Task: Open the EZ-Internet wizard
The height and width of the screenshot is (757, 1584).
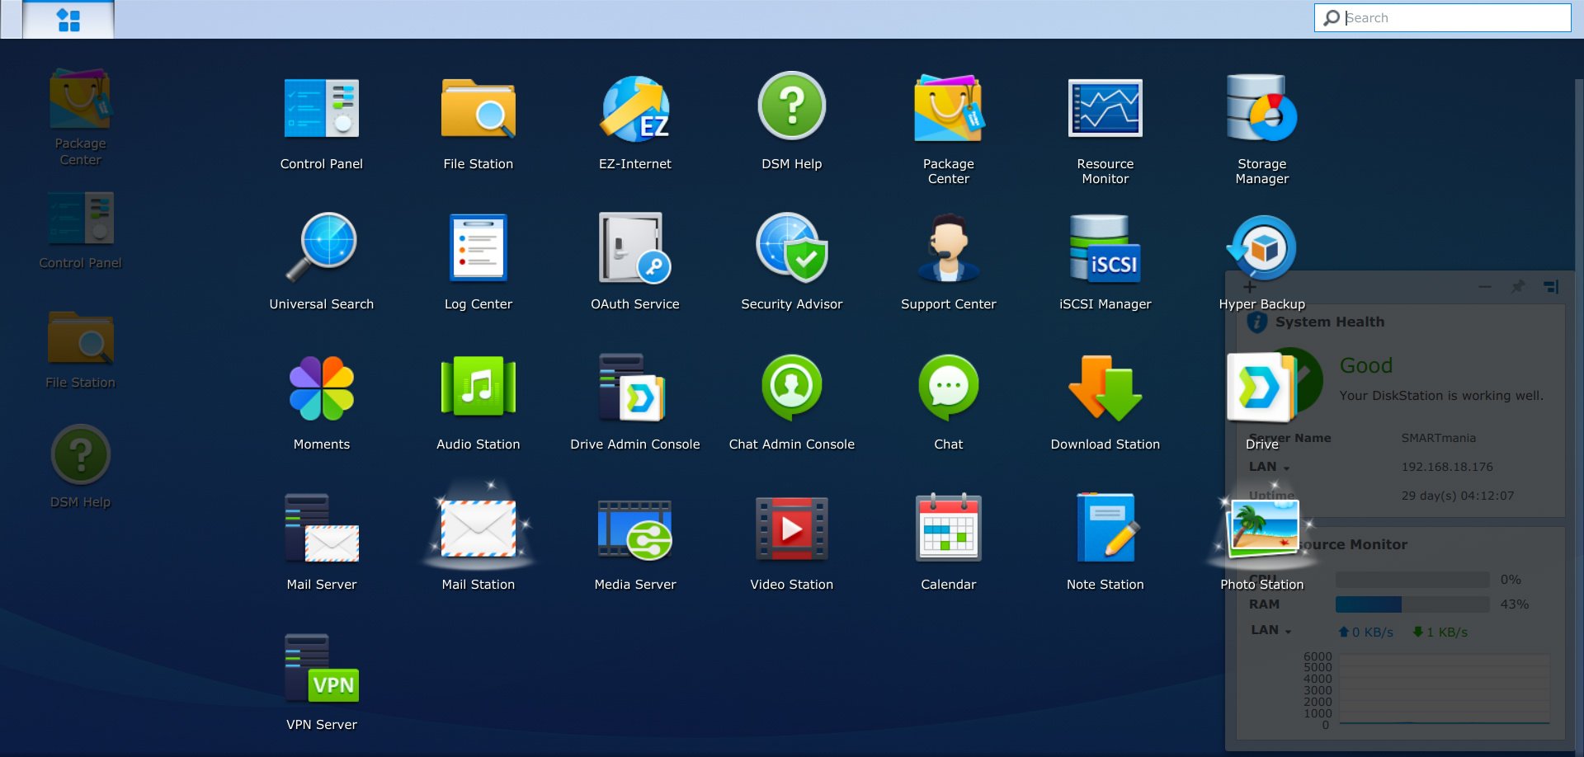Action: point(635,109)
